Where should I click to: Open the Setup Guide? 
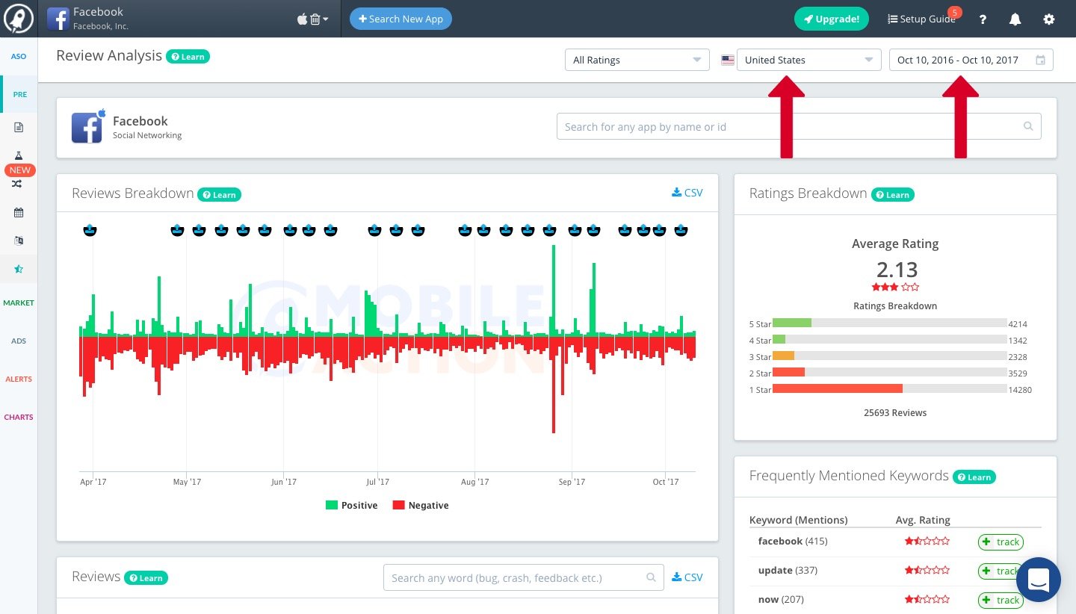[921, 19]
